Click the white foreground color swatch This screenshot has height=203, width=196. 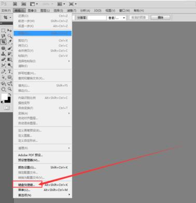point(4,97)
